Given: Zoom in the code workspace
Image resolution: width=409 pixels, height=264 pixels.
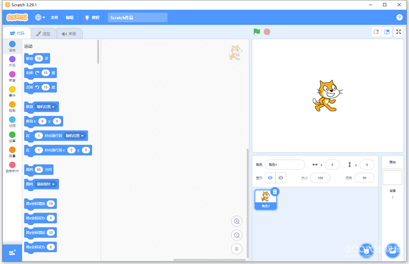Looking at the screenshot, I should click(x=237, y=221).
